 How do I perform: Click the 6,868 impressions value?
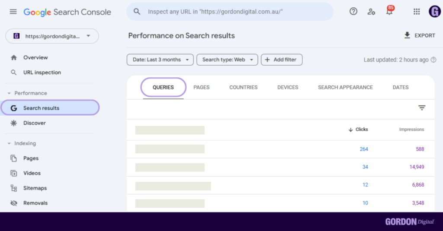coord(418,185)
